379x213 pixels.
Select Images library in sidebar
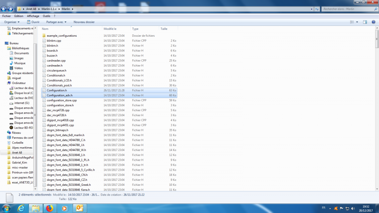19,58
